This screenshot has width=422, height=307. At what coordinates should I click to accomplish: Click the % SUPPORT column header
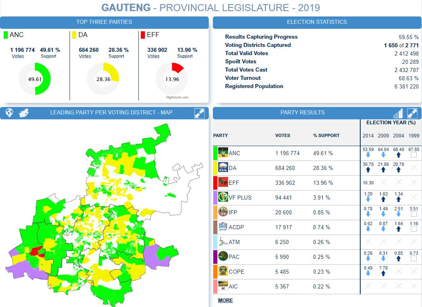(x=326, y=135)
